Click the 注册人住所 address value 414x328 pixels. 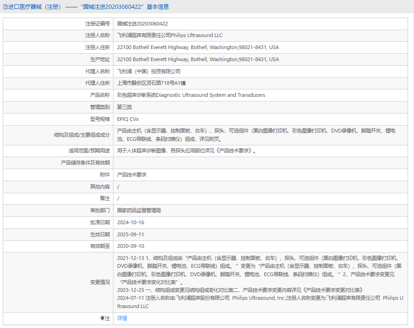pos(198,47)
